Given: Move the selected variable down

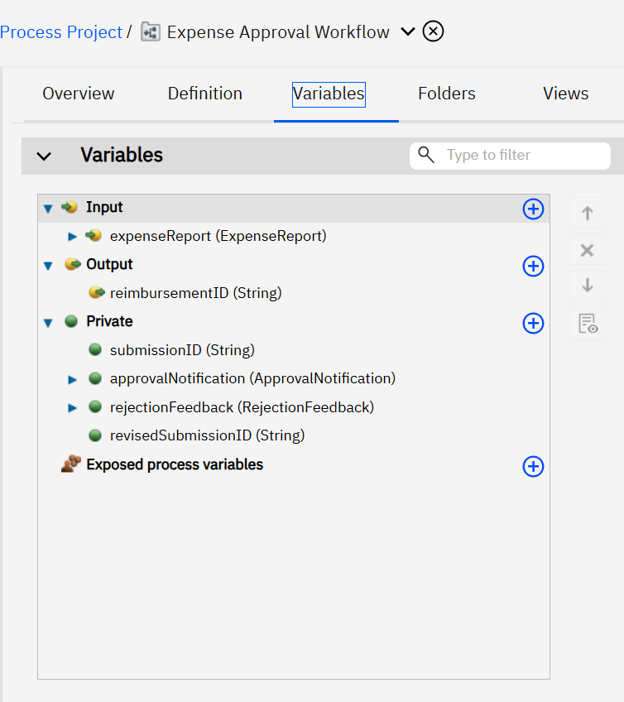Looking at the screenshot, I should coord(588,285).
